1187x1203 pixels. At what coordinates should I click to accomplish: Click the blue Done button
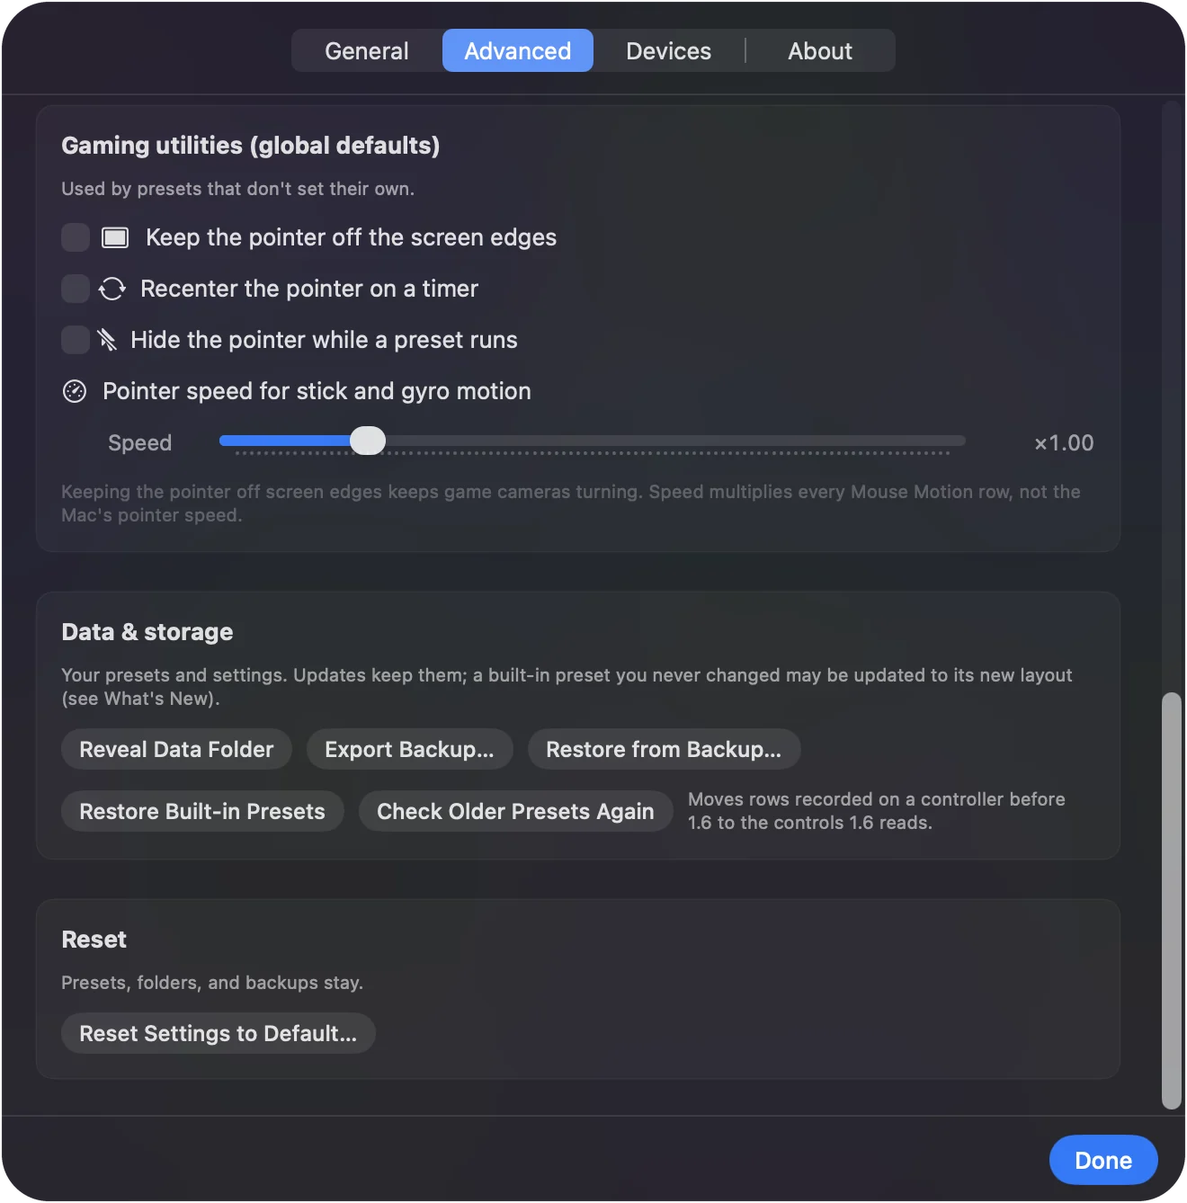pos(1103,1160)
